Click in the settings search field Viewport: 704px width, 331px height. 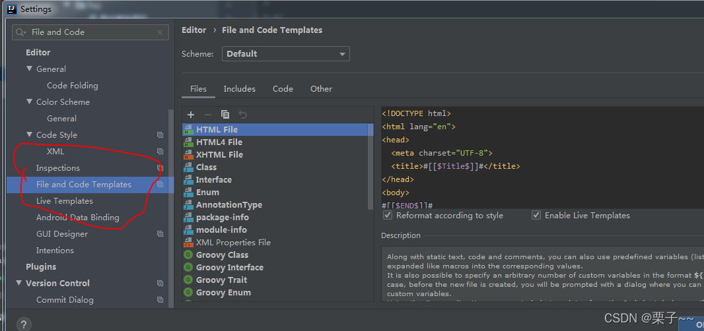click(x=92, y=32)
